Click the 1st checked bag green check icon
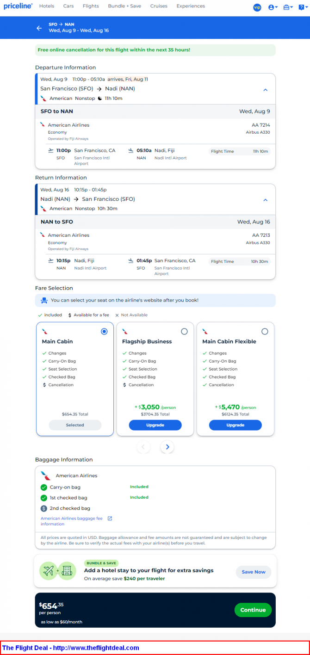 (44, 498)
